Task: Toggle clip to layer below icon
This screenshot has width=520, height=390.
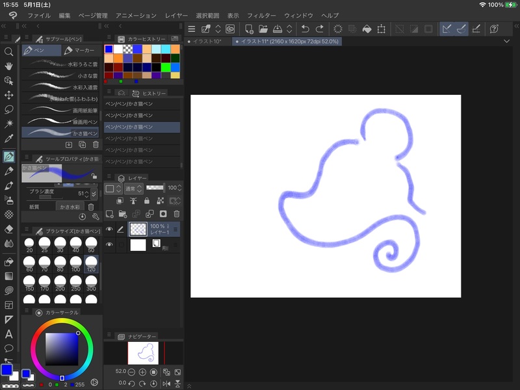Action: click(120, 201)
